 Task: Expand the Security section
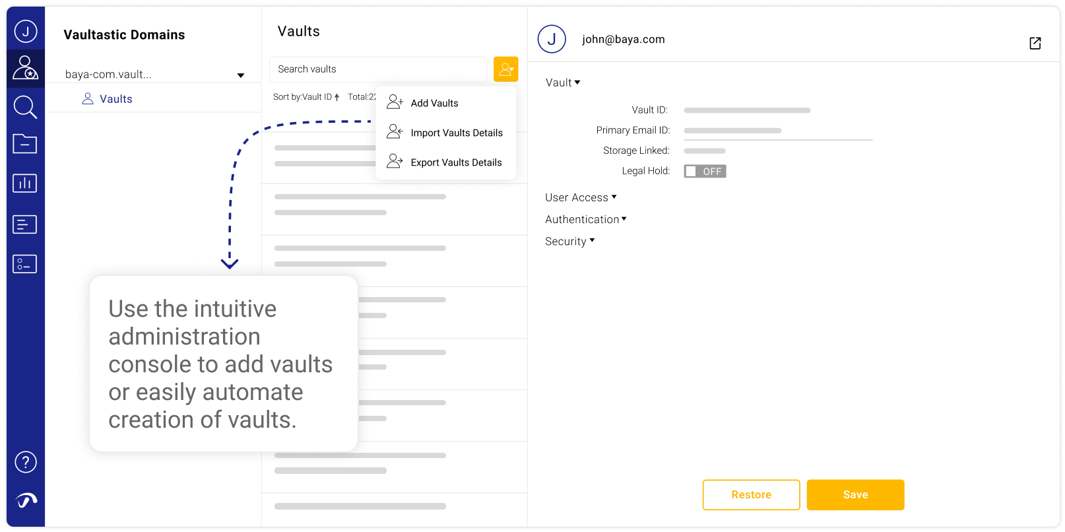pyautogui.click(x=570, y=242)
